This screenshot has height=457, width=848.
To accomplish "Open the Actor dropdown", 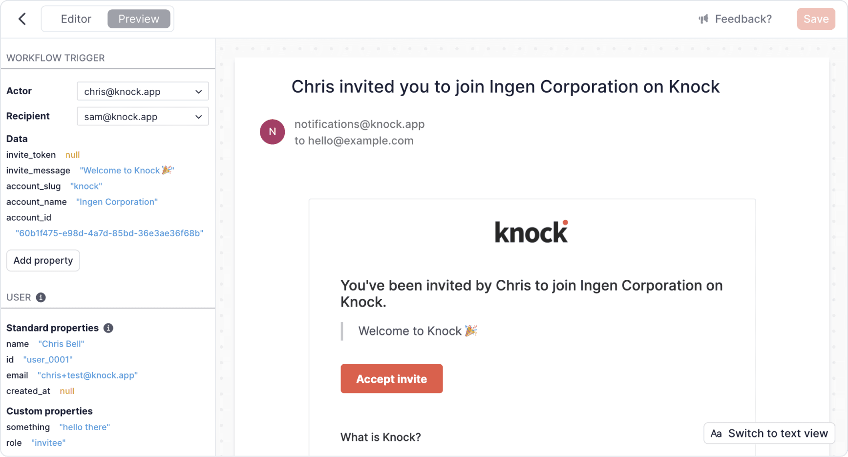I will (143, 91).
